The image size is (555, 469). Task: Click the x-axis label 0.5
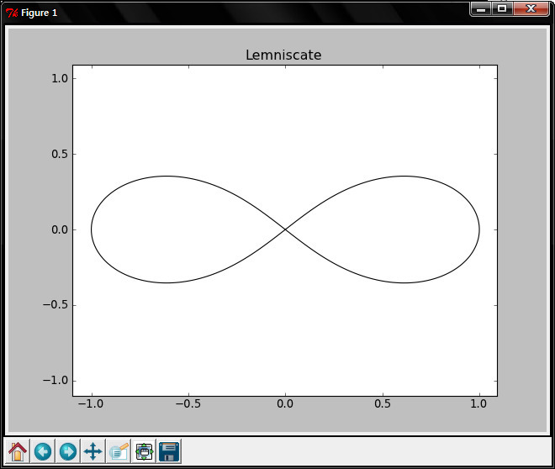[x=383, y=403]
